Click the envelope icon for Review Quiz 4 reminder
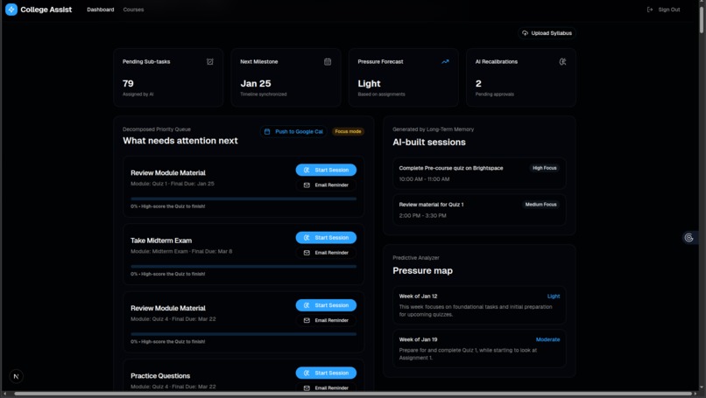Image resolution: width=706 pixels, height=398 pixels. click(x=307, y=321)
